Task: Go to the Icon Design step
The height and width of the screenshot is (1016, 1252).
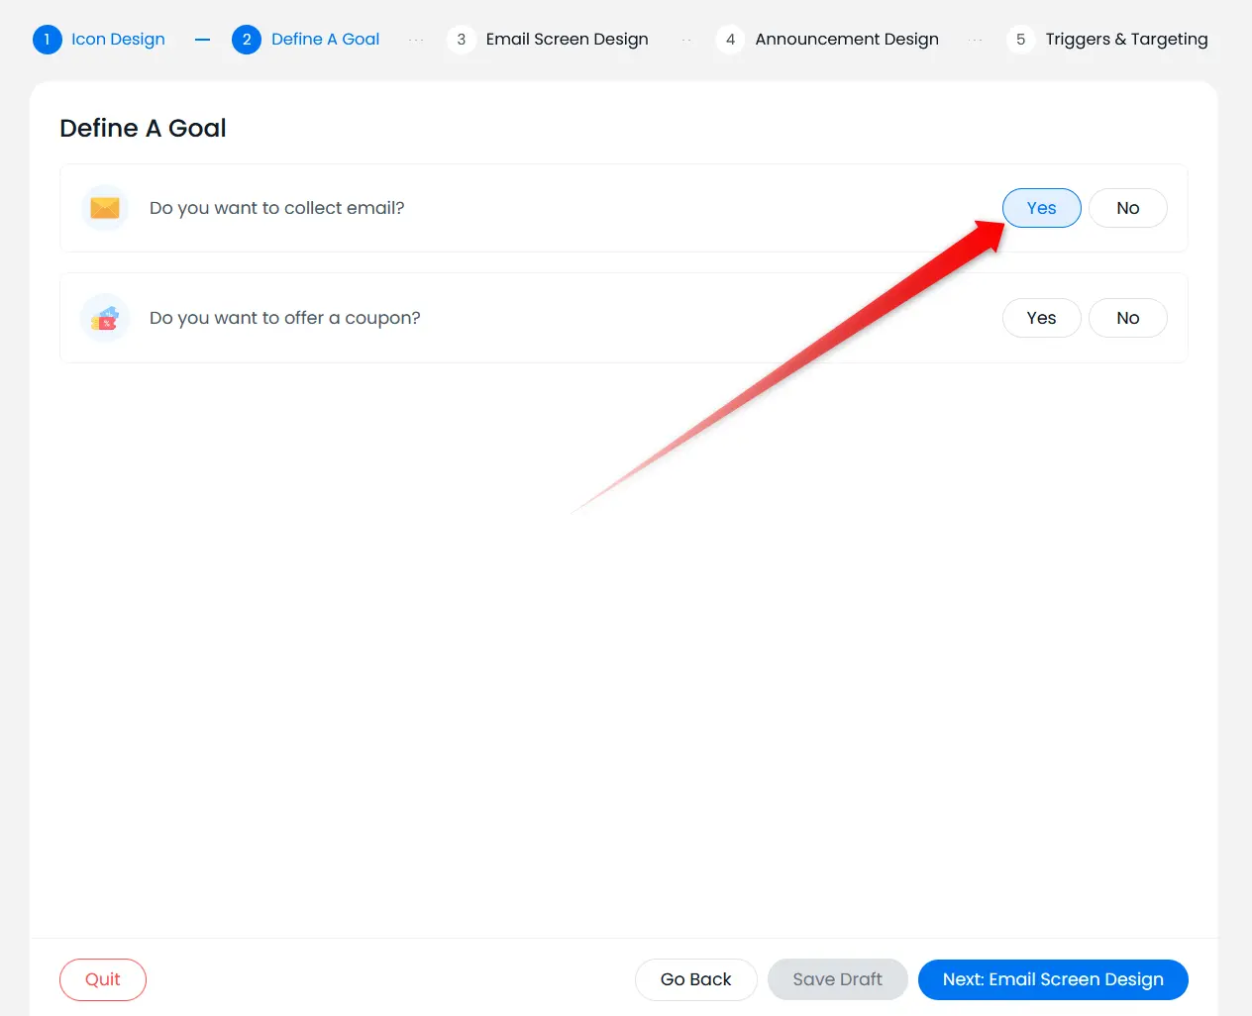Action: (x=118, y=40)
